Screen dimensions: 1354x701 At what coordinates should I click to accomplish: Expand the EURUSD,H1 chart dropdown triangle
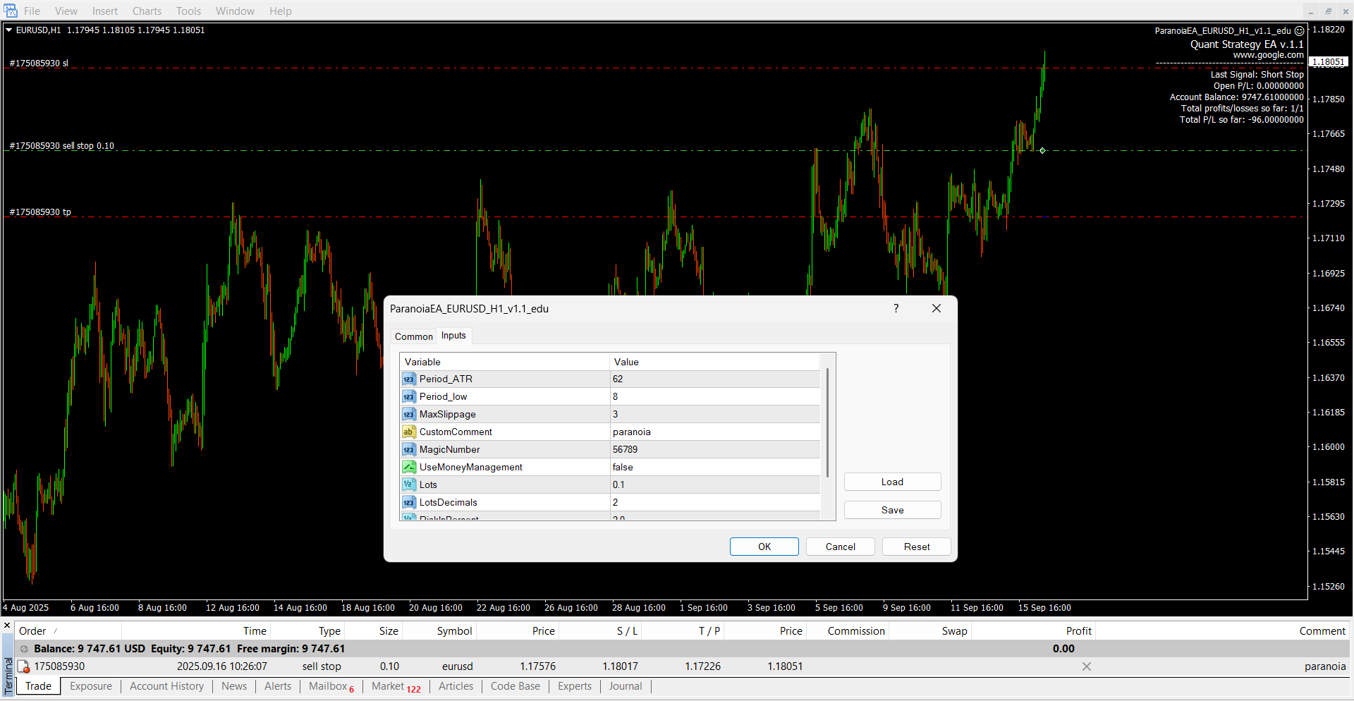(9, 30)
